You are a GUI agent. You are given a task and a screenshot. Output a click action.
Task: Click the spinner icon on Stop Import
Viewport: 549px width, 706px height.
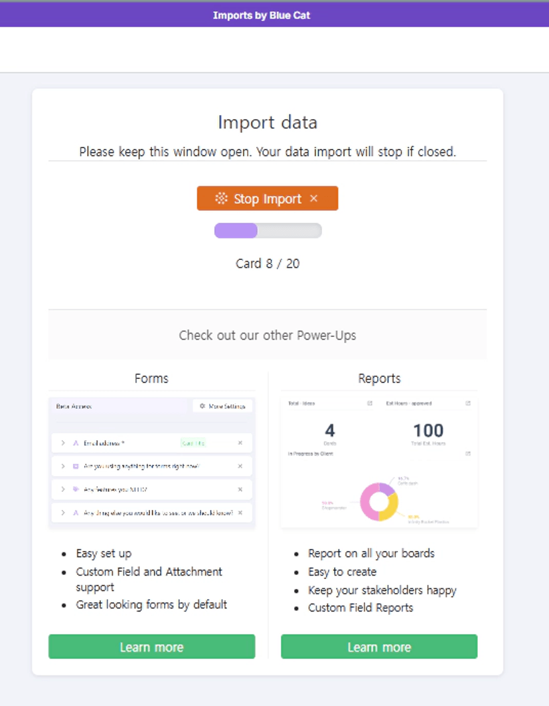(221, 199)
